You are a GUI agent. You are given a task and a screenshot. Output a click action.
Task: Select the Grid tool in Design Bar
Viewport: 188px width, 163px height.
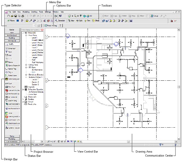coord(8,55)
